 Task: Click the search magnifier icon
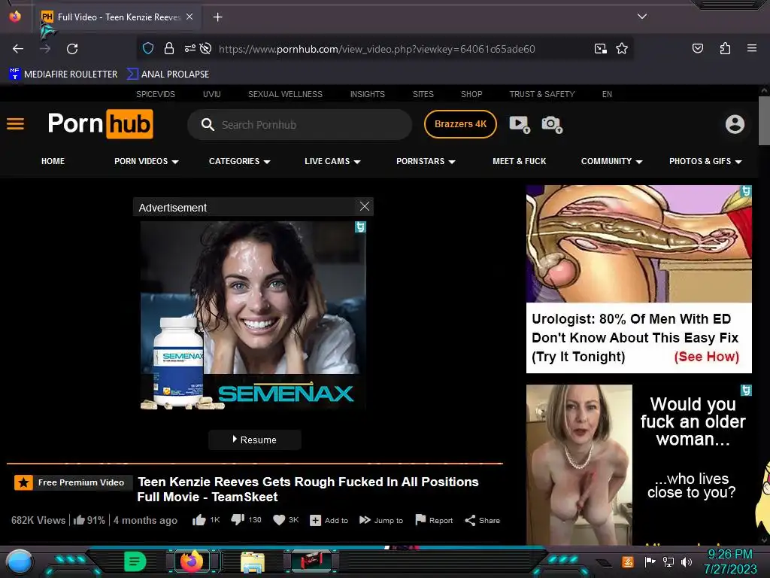point(208,125)
